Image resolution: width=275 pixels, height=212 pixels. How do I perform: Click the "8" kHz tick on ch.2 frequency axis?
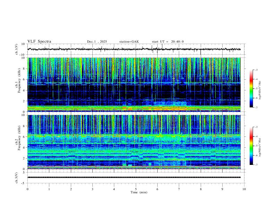[x=24, y=126]
